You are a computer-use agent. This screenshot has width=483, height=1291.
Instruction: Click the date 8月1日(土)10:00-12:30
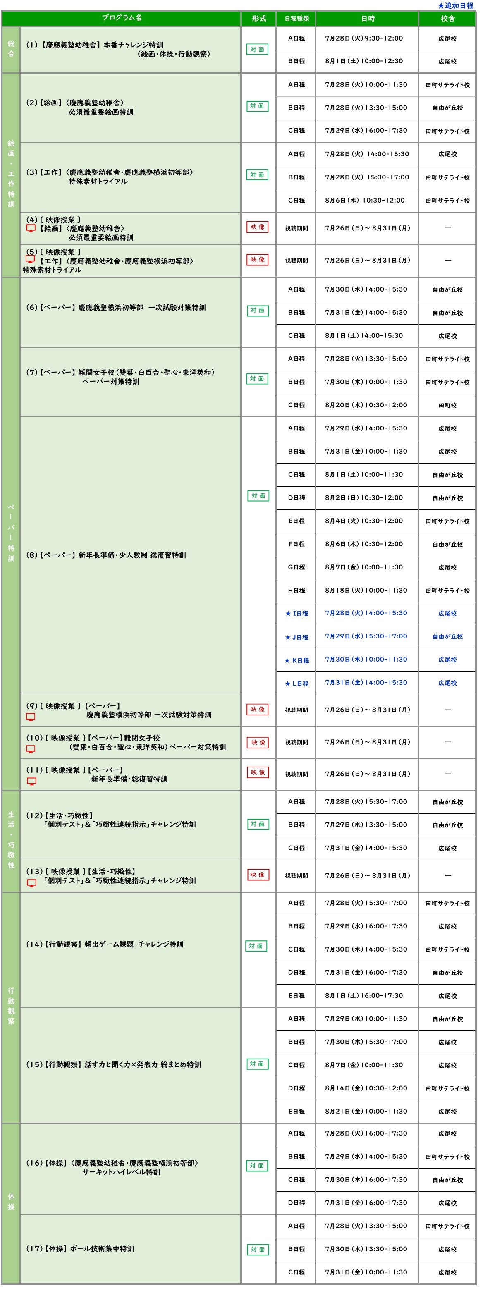364,61
